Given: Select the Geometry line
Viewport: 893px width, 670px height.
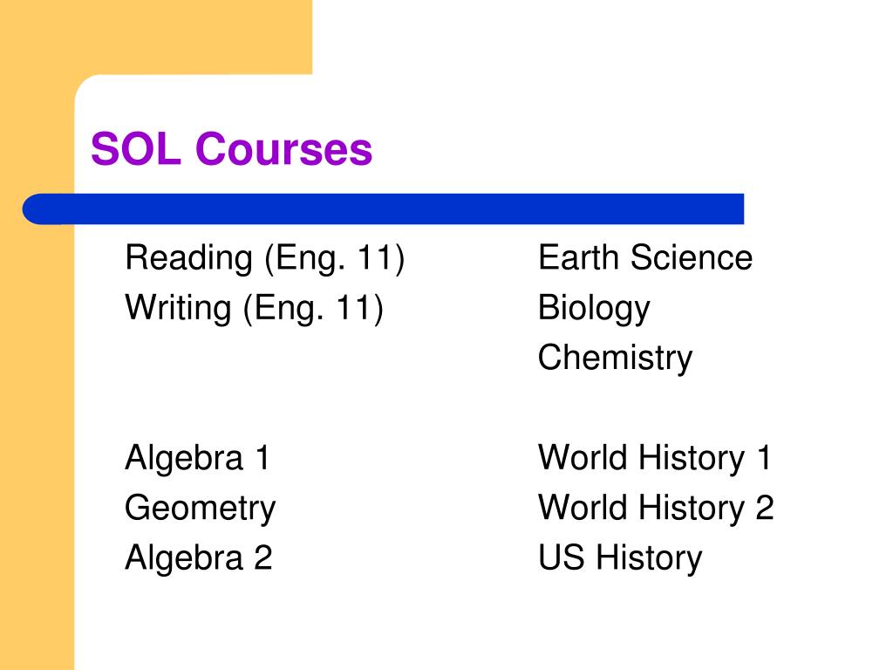Looking at the screenshot, I should [x=200, y=509].
